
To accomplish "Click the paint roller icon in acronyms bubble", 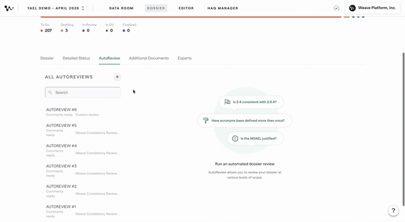I will point(206,120).
